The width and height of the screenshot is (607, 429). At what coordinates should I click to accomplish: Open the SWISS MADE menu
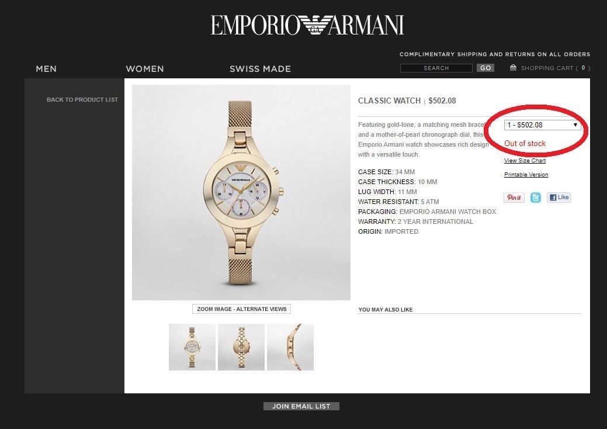point(260,69)
